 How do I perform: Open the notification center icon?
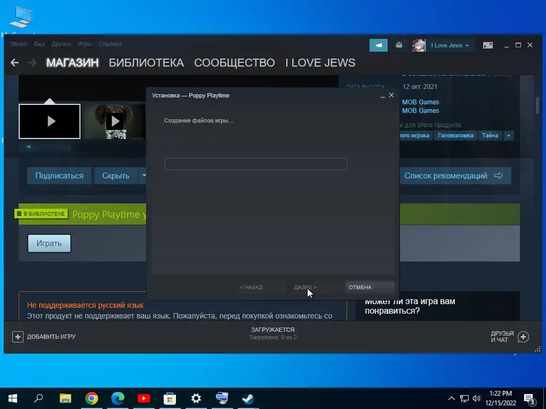(x=530, y=399)
